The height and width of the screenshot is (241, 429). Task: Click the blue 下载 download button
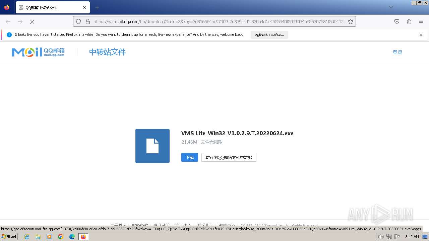coord(190,157)
